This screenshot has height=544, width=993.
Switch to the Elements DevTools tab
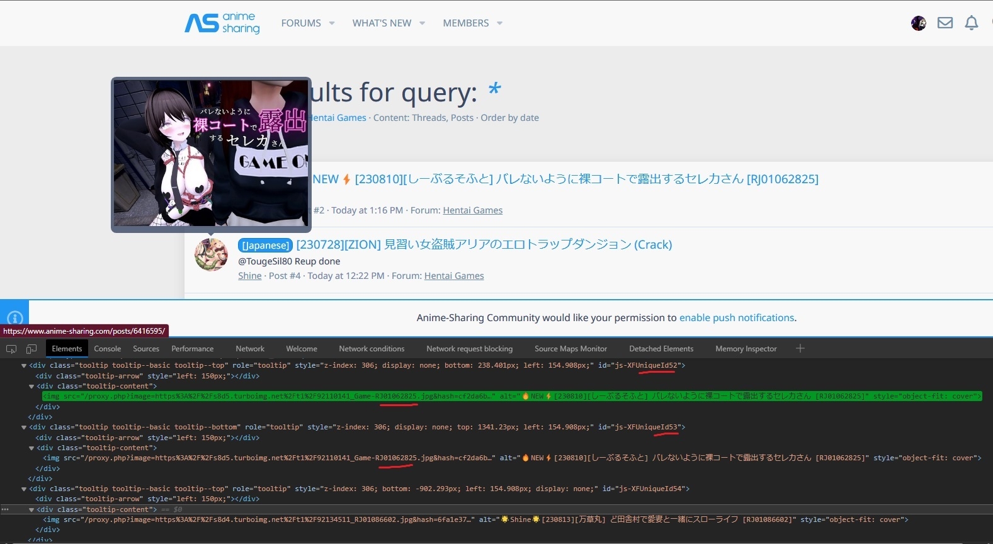tap(67, 349)
